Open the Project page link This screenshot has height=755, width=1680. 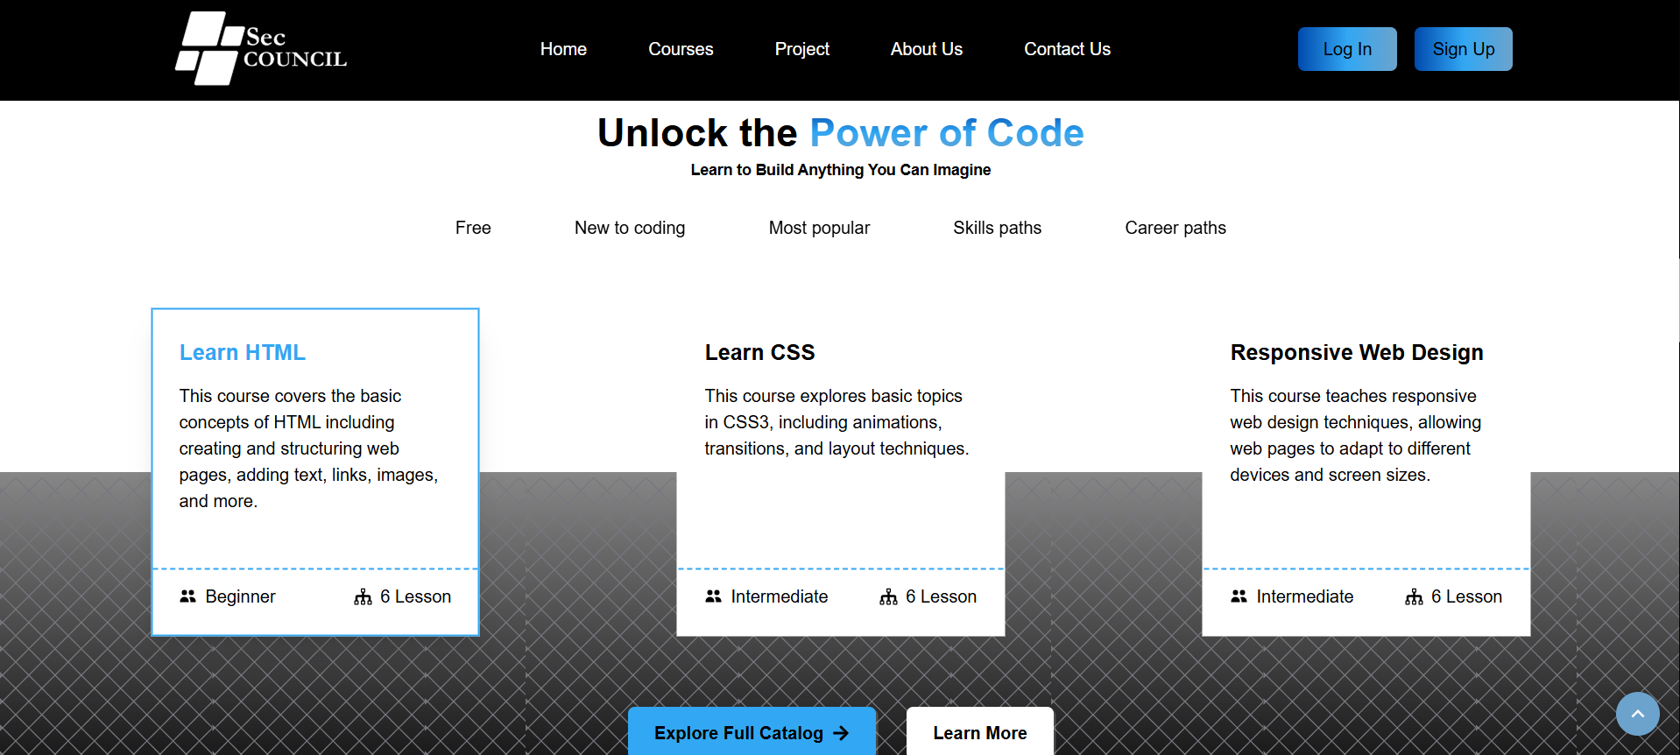coord(801,49)
